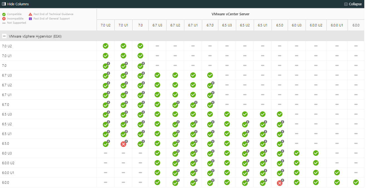Click the Not Supported legend entry
Viewport: 366px width, 189px height.
coord(14,23)
